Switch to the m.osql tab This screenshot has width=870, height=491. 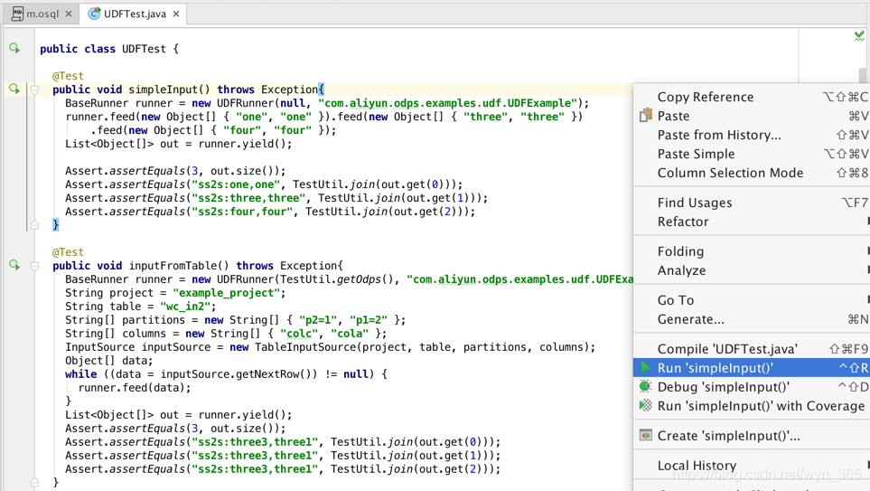click(42, 14)
